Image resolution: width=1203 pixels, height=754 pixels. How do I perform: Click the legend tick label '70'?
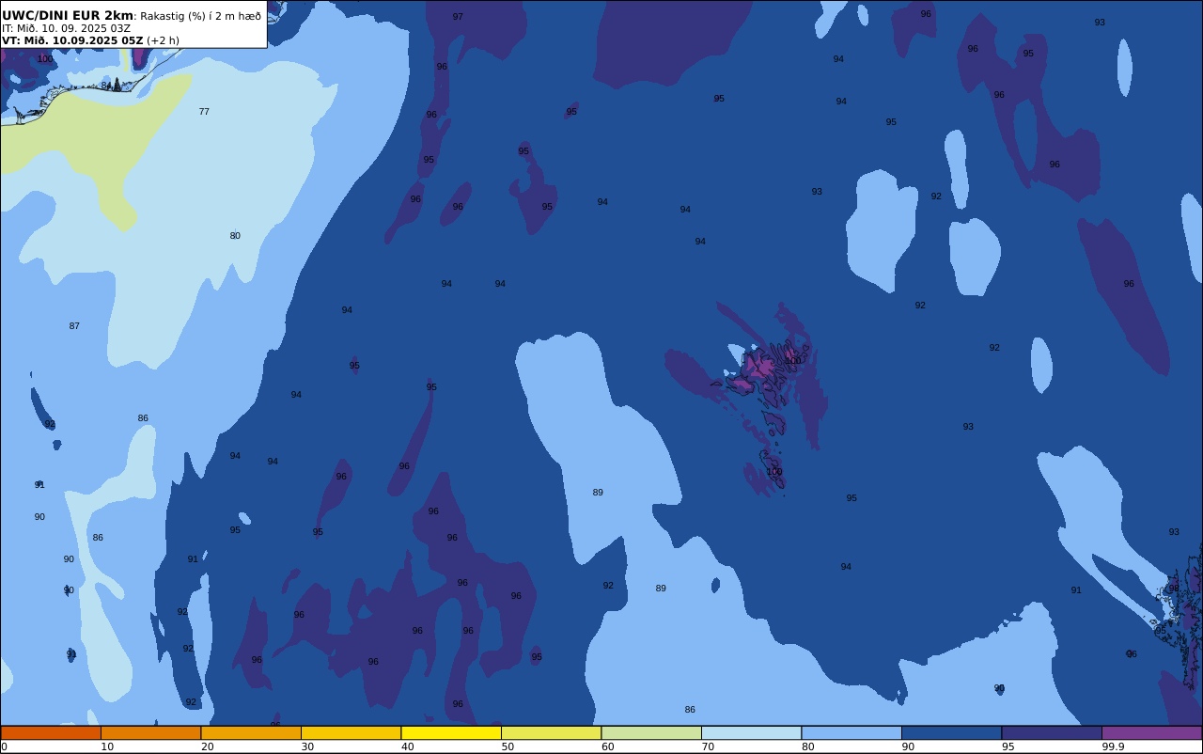pos(708,746)
